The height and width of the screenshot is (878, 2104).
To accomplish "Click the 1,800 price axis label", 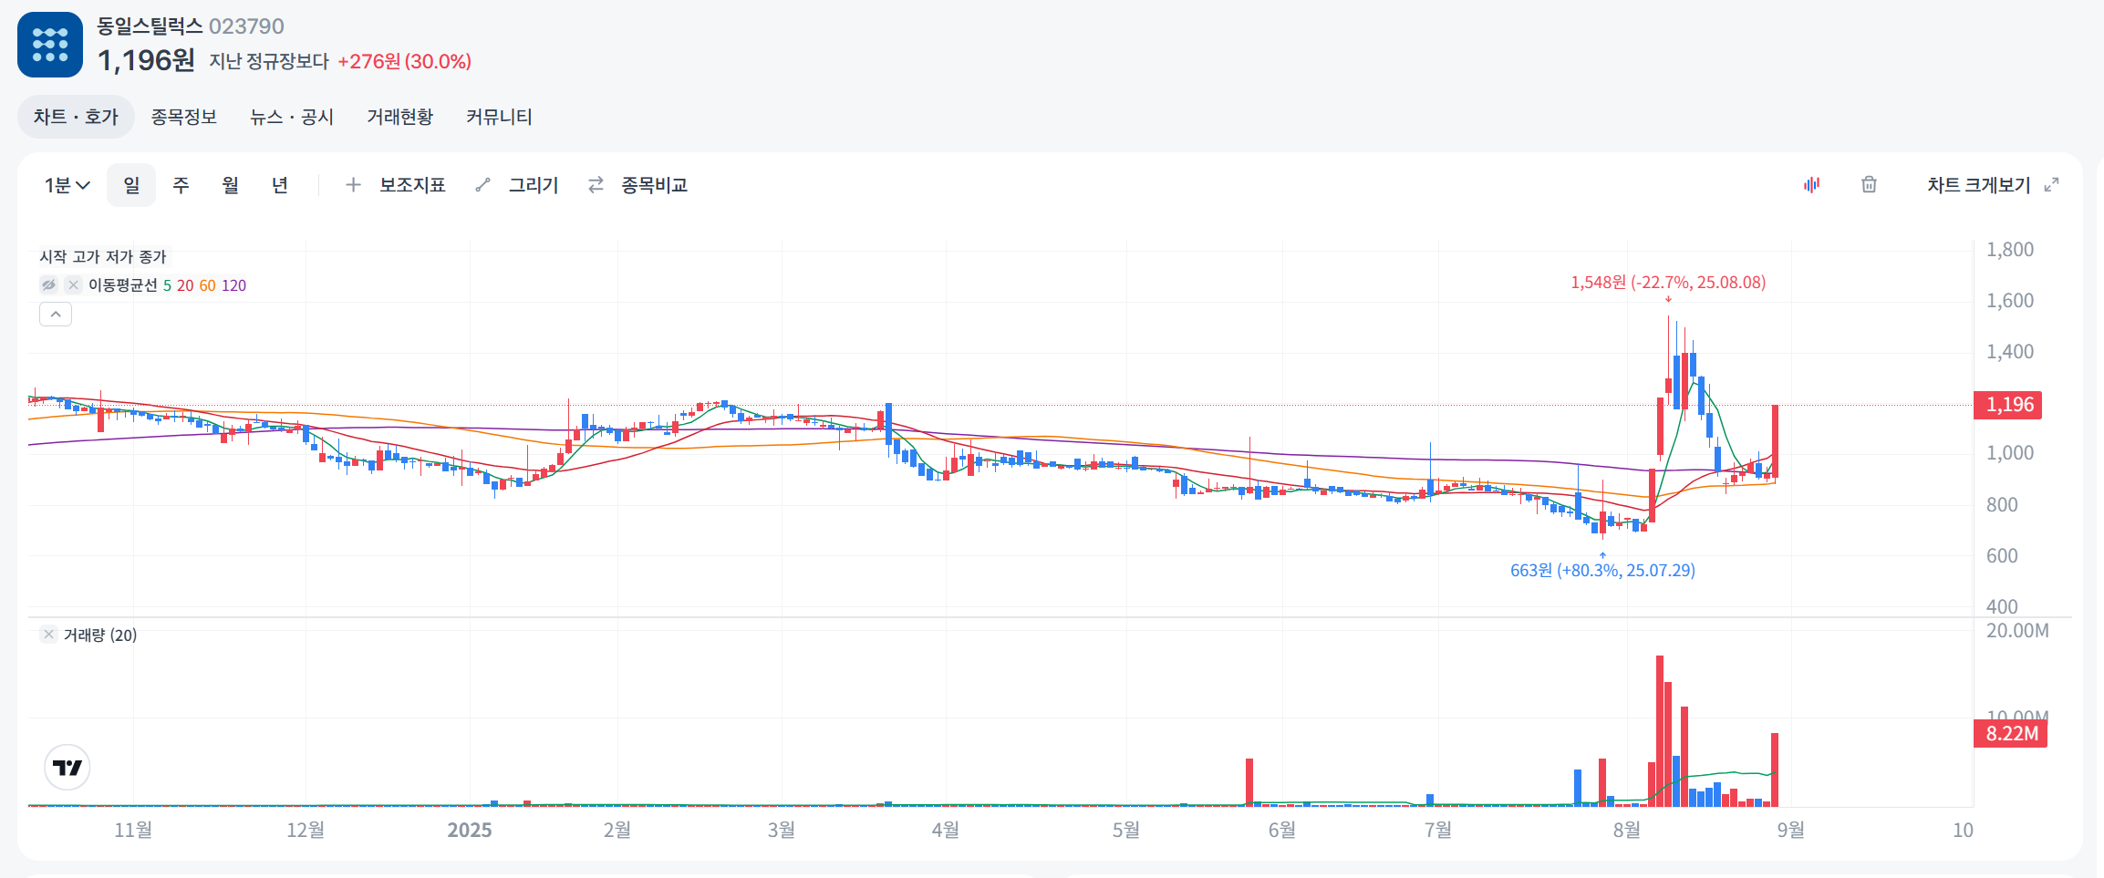I will pyautogui.click(x=2010, y=250).
